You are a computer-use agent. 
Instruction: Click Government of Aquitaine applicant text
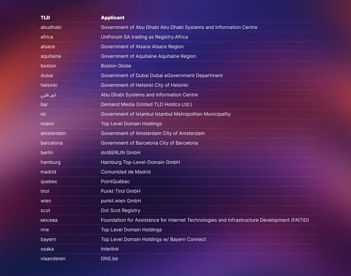pyautogui.click(x=148, y=56)
